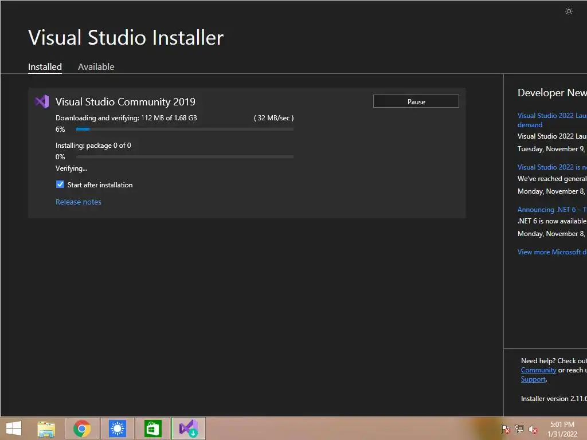Click the muted volume tray icon
The image size is (587, 440).
pyautogui.click(x=533, y=429)
